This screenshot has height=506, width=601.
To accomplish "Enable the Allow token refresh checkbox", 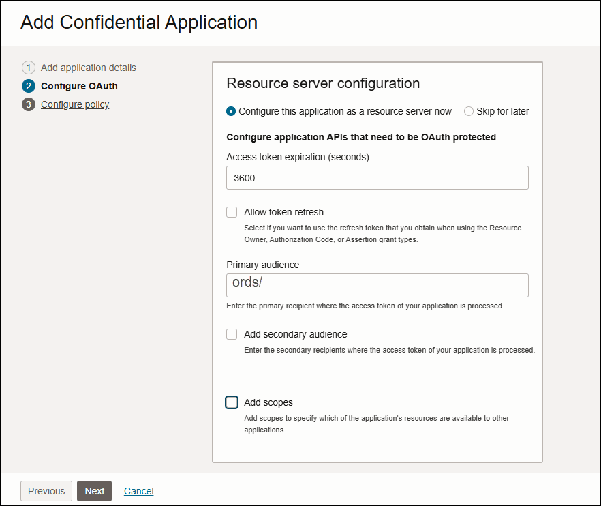I will pos(232,212).
